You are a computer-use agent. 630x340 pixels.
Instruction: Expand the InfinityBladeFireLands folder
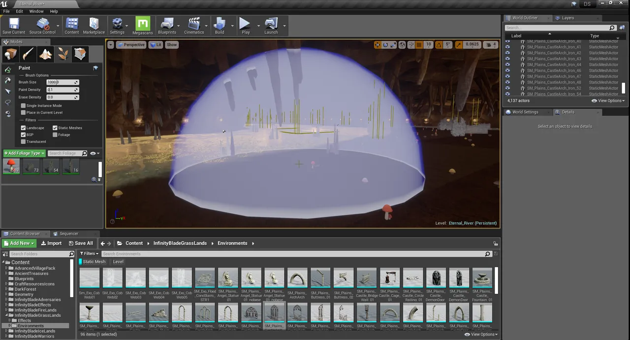(6, 310)
